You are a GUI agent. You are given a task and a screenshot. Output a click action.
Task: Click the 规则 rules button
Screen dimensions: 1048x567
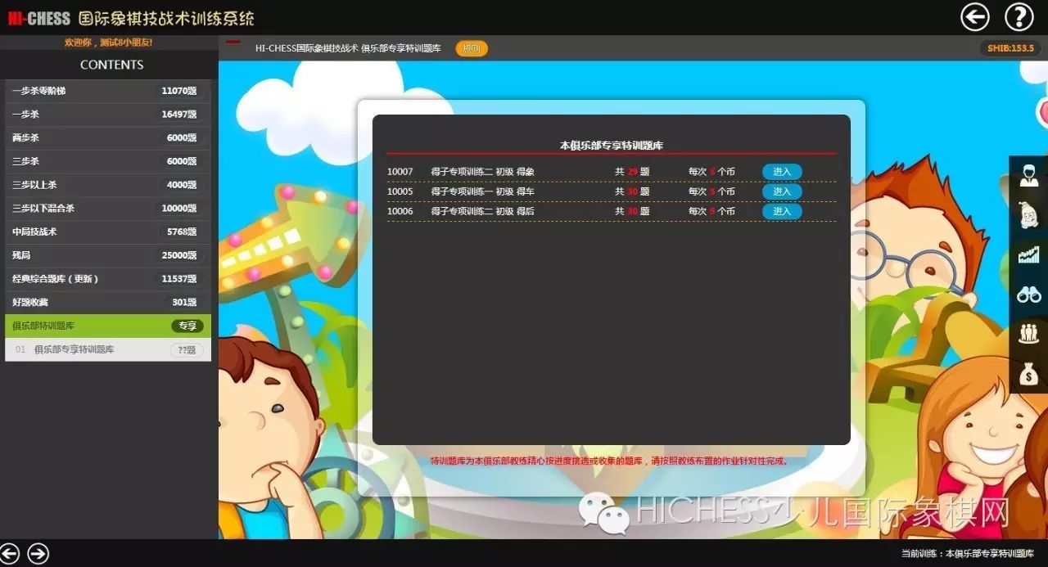click(x=472, y=48)
